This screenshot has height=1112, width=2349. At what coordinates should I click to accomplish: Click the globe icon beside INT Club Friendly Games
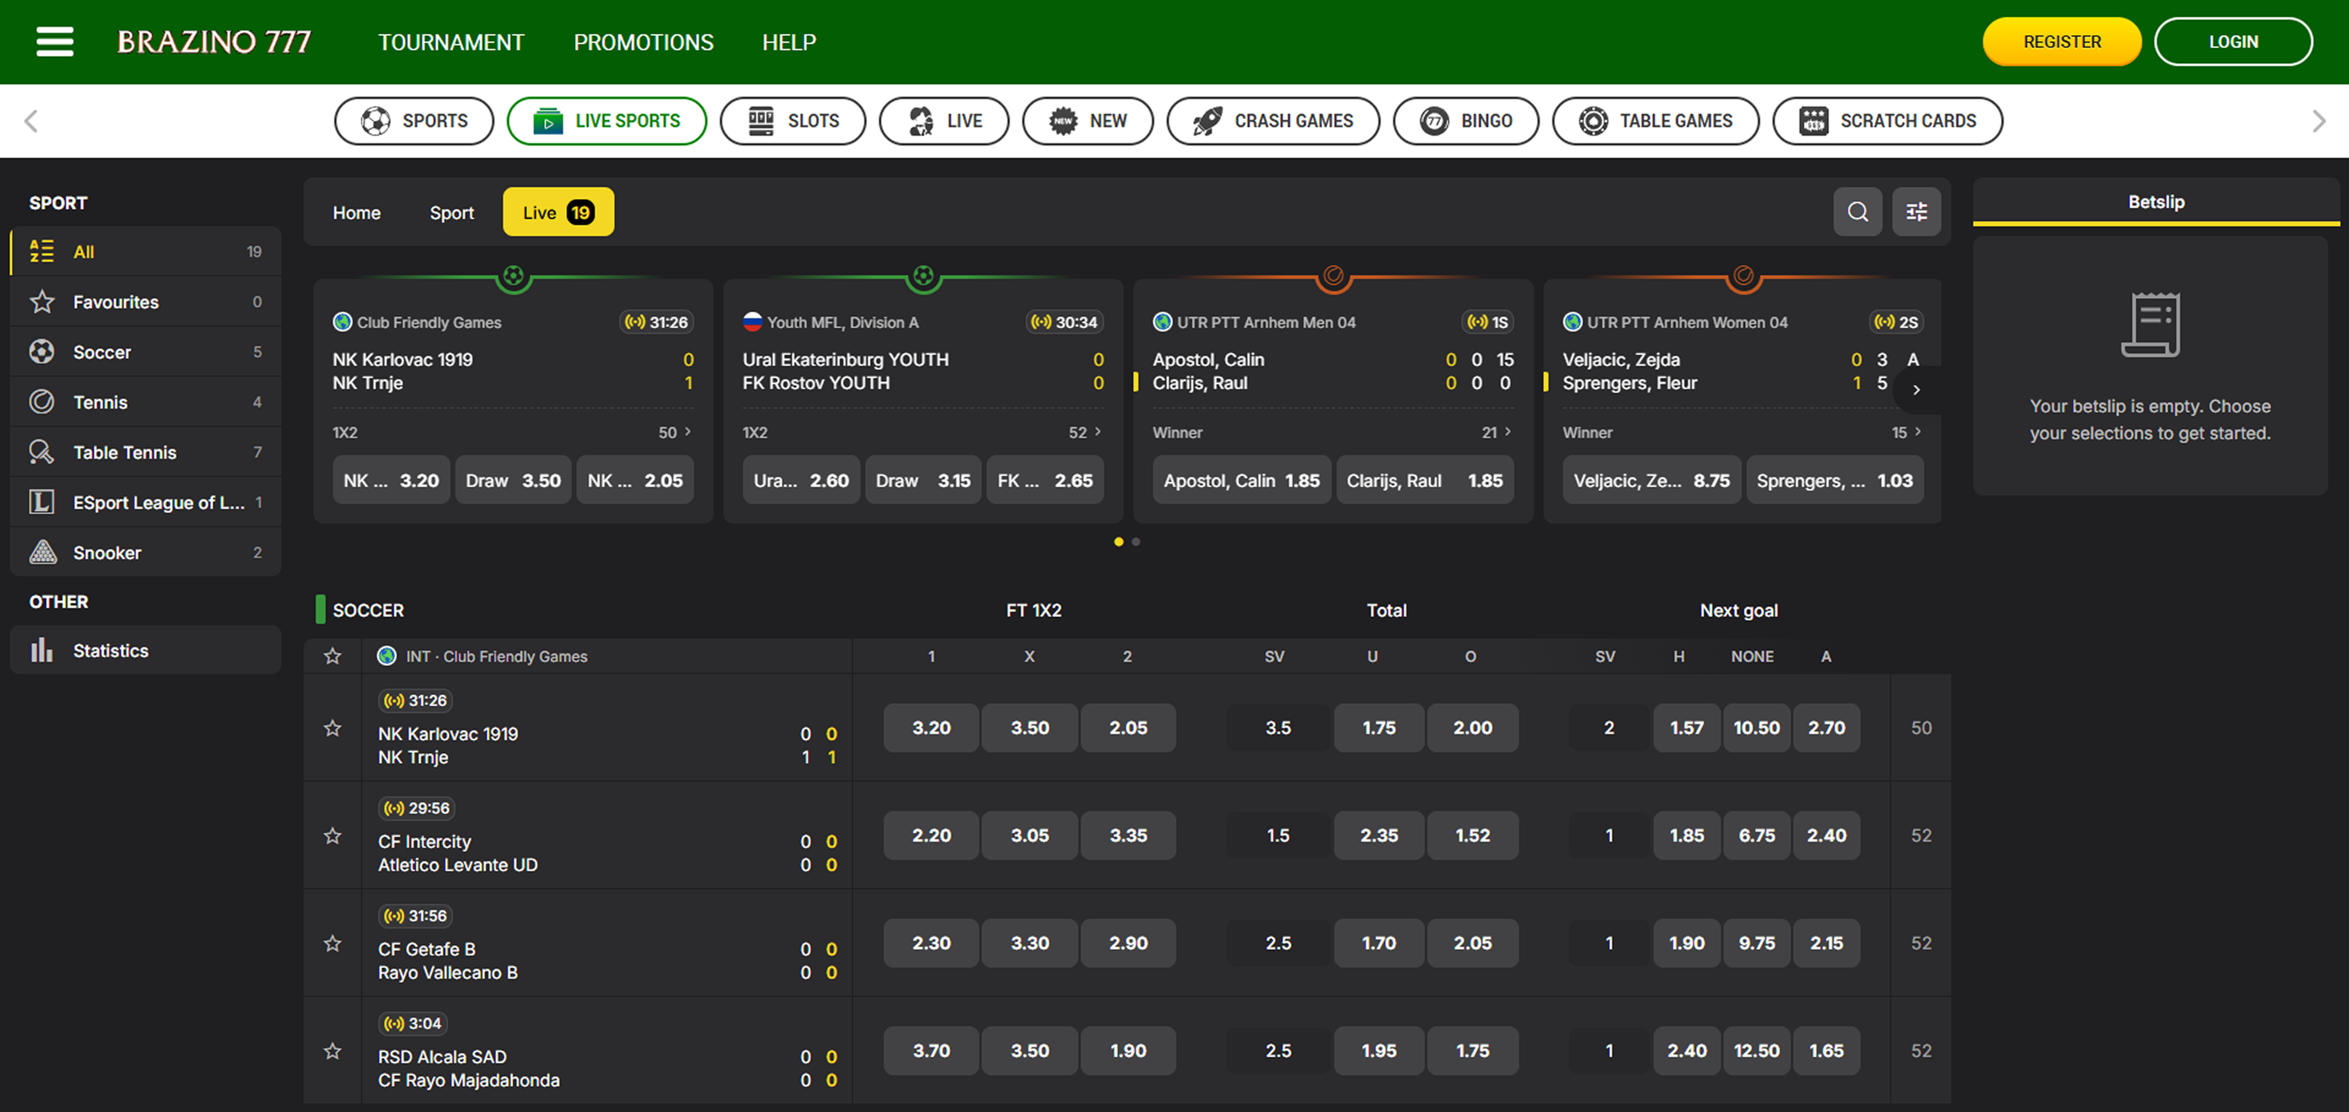(x=387, y=656)
